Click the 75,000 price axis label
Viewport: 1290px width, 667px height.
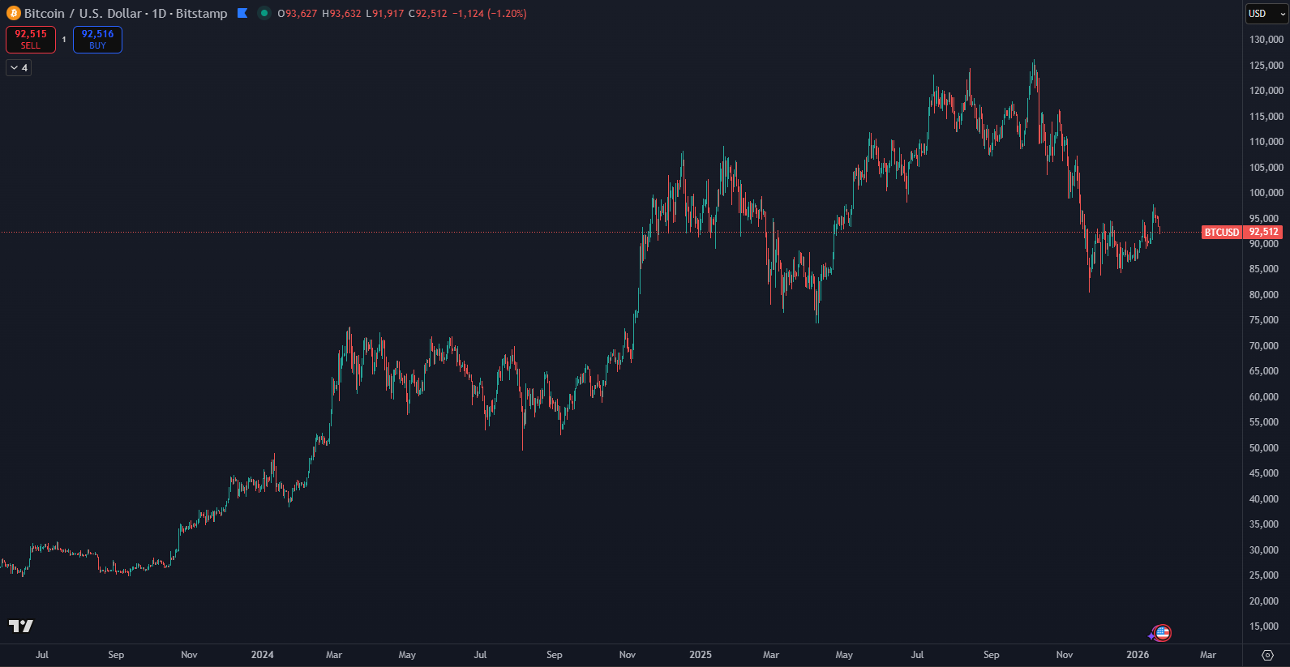(x=1264, y=320)
